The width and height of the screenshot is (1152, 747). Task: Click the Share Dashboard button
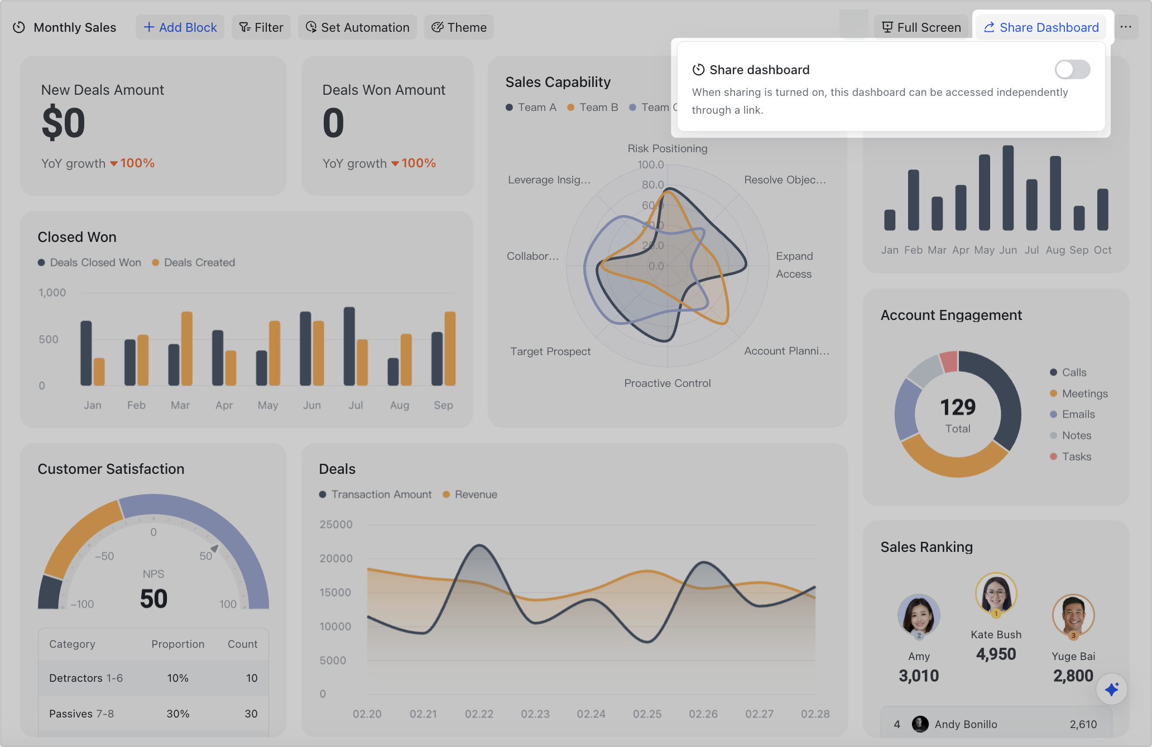point(1041,27)
